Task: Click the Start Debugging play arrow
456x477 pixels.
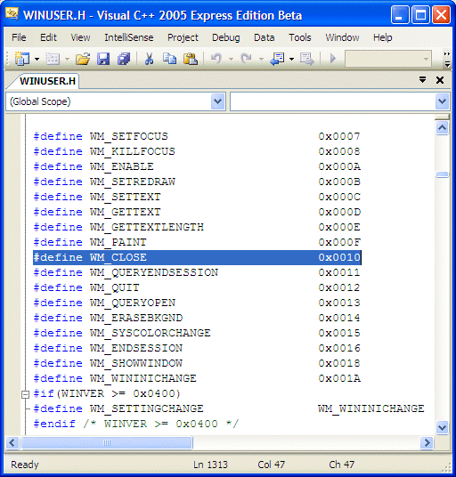Action: point(333,58)
